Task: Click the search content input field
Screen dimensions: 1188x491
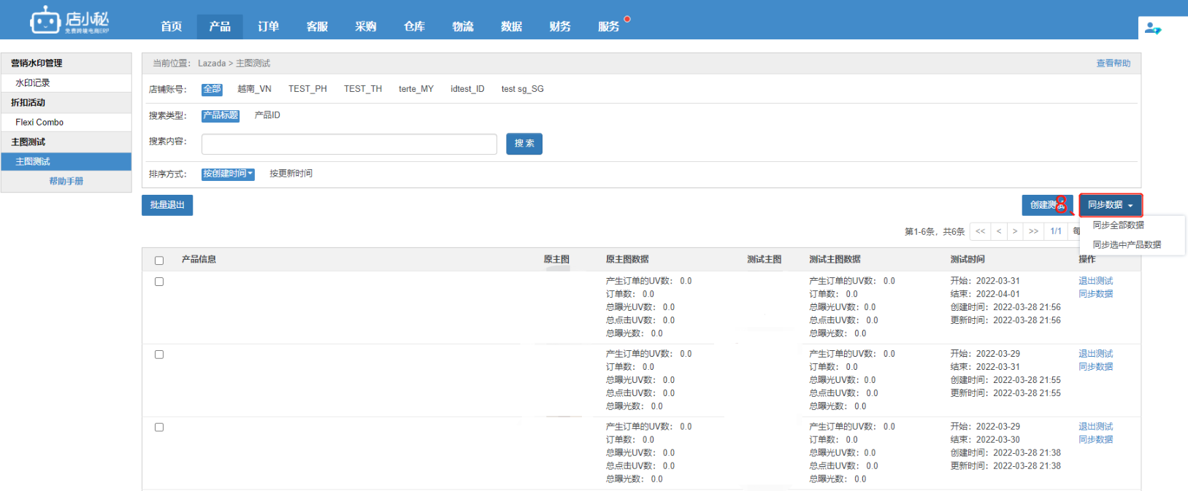Action: point(349,144)
